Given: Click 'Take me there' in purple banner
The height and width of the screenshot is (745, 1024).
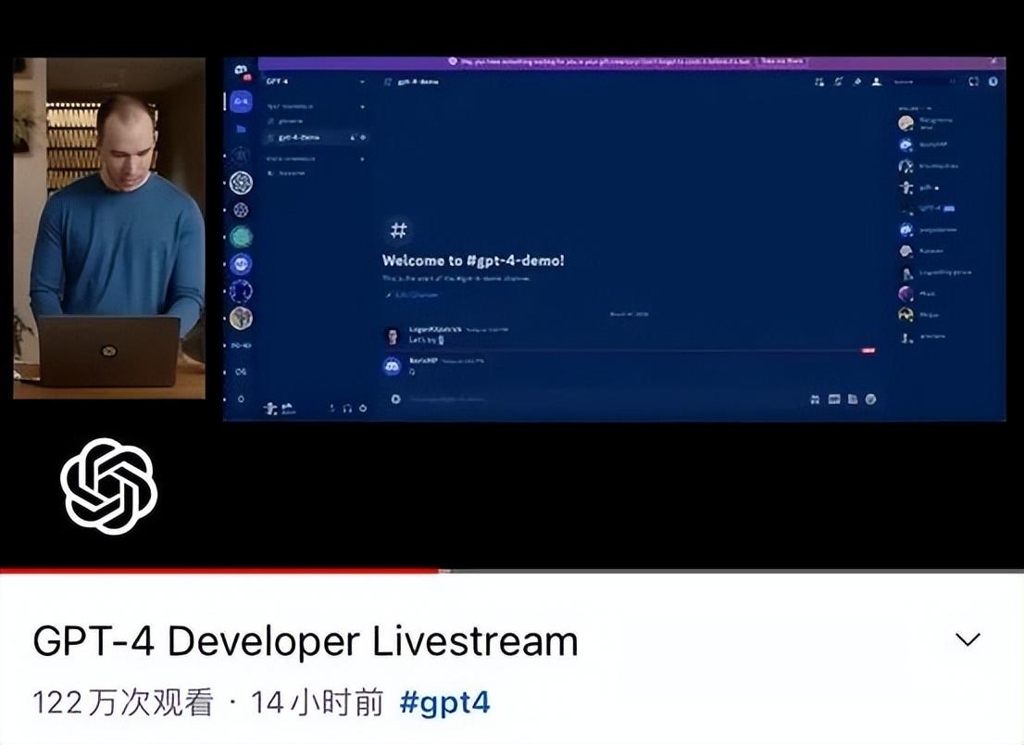Looking at the screenshot, I should click(781, 61).
